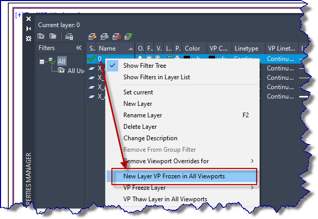Screen dimensions: 318x219
Task: Collapse the All filter tree node
Action: coord(42,62)
